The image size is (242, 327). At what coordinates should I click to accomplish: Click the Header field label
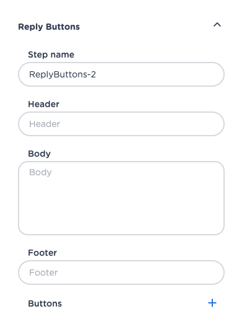tap(43, 104)
